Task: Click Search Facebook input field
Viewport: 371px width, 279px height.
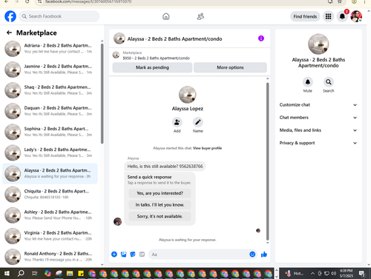Action: 59,16
